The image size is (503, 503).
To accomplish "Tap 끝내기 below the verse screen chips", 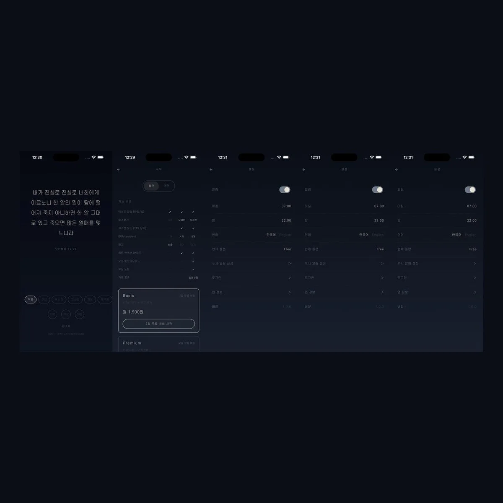I will click(x=66, y=326).
